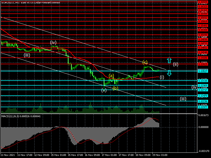This screenshot has height=158, width=211.
Task: Click the white (v) wave label
Action: pyautogui.click(x=104, y=90)
